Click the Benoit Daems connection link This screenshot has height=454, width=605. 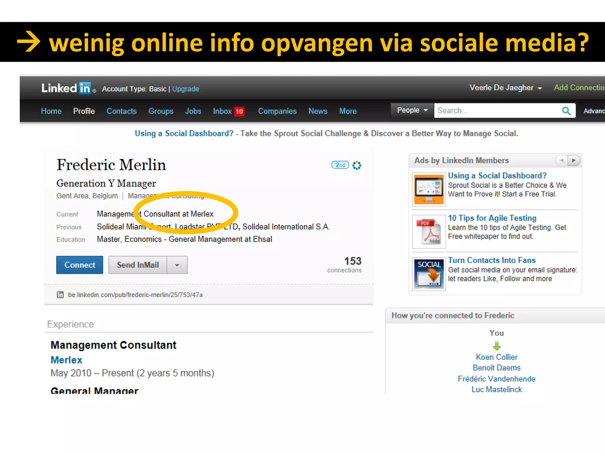click(497, 368)
